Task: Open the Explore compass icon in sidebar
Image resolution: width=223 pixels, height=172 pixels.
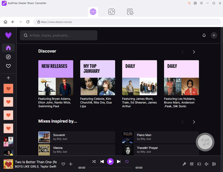Action: pyautogui.click(x=8, y=57)
